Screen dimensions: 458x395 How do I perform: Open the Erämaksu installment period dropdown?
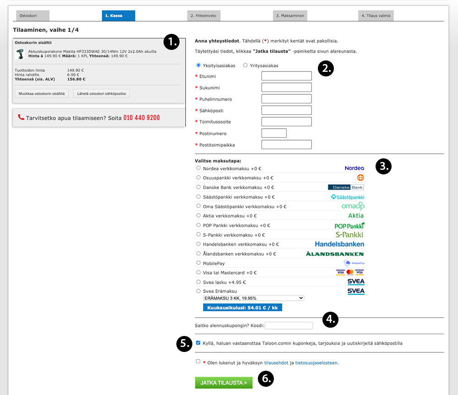253,298
